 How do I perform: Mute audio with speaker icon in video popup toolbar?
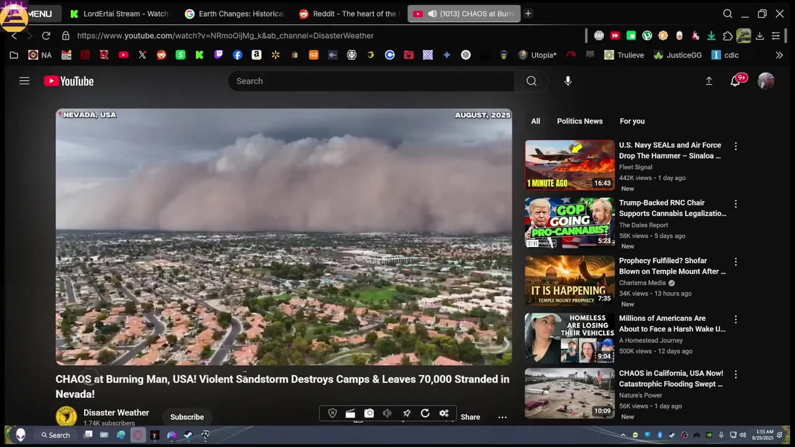[x=388, y=413]
